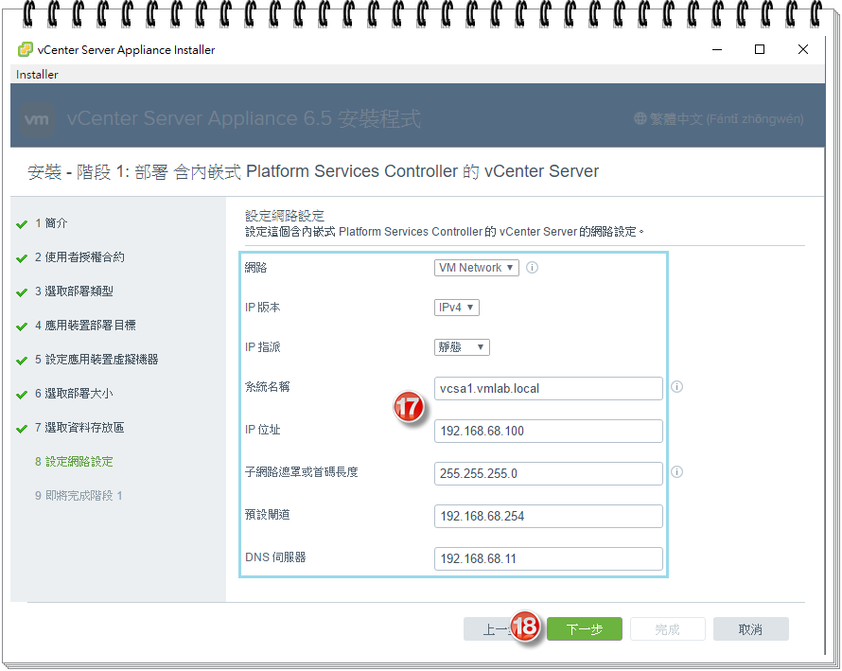
Task: Select step 9 即將完成階段 1
Action: pos(79,496)
